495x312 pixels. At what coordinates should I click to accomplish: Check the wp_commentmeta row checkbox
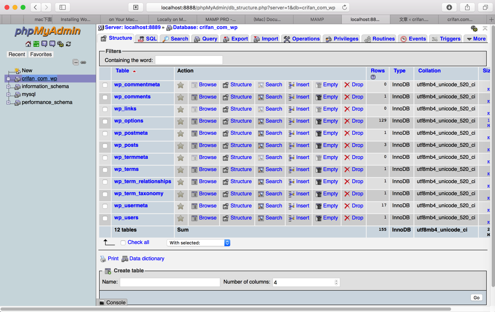[105, 85]
